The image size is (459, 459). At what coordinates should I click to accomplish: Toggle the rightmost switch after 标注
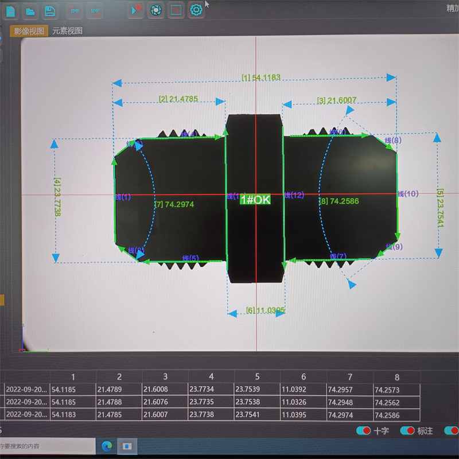[x=451, y=430]
